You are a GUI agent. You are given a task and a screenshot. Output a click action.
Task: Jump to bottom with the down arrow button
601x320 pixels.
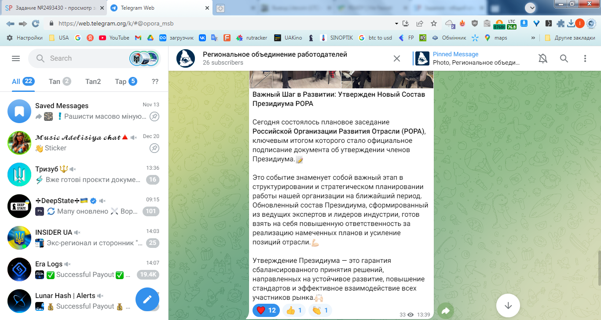coord(508,305)
